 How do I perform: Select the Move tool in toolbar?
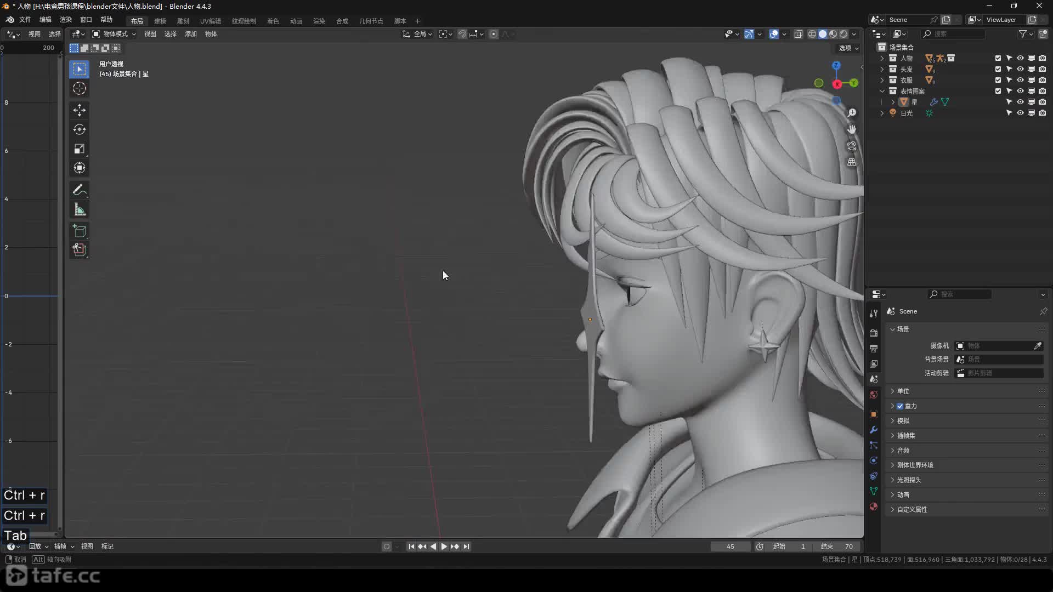point(80,110)
